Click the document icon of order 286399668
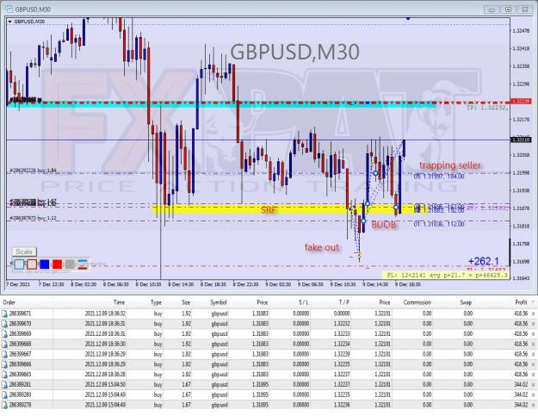 coord(4,344)
